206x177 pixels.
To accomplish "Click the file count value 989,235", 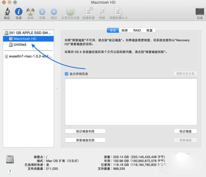I will coord(119,169).
